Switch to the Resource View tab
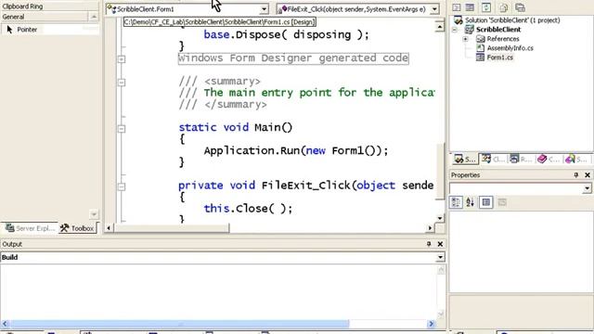594x334 pixels. (x=521, y=159)
